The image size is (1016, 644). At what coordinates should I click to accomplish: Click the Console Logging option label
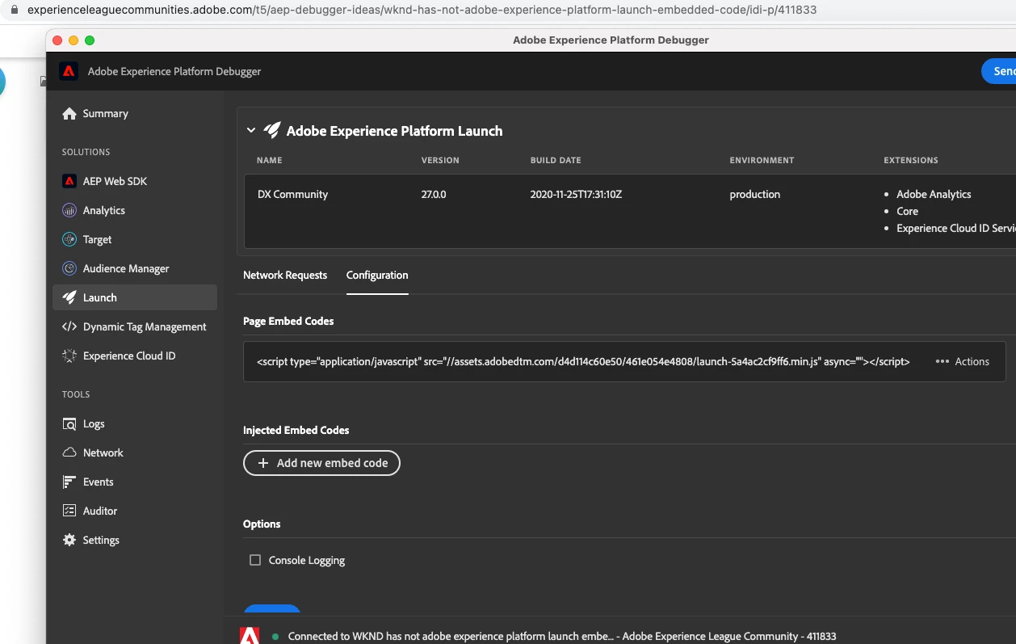(307, 561)
